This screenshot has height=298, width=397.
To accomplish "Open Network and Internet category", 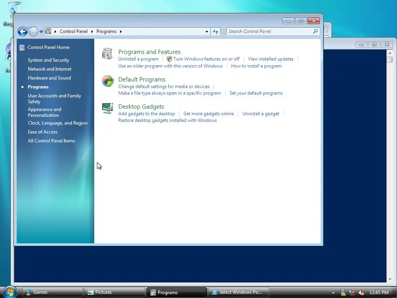I will tap(50, 69).
